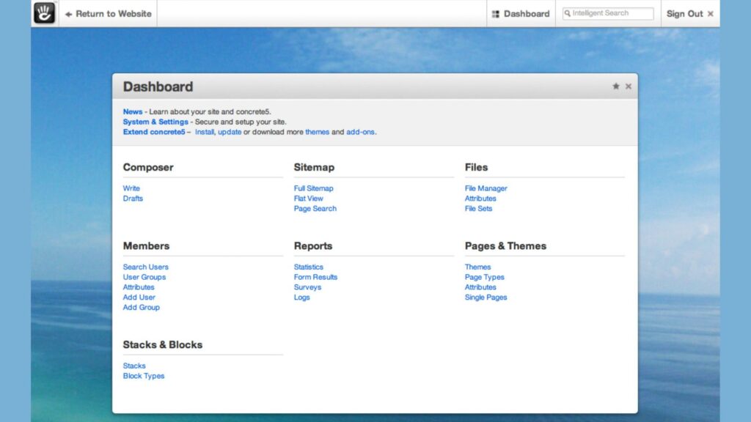Click the concrete5 hand logo icon
The height and width of the screenshot is (422, 751).
[44, 13]
